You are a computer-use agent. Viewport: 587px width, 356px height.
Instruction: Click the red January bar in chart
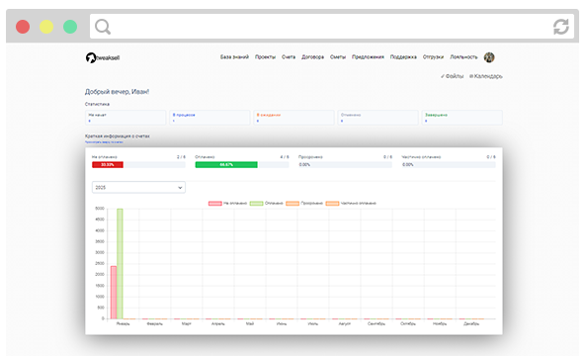(x=114, y=293)
